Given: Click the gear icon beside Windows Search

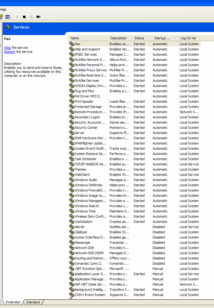Looking at the screenshot, I should click(72, 206).
